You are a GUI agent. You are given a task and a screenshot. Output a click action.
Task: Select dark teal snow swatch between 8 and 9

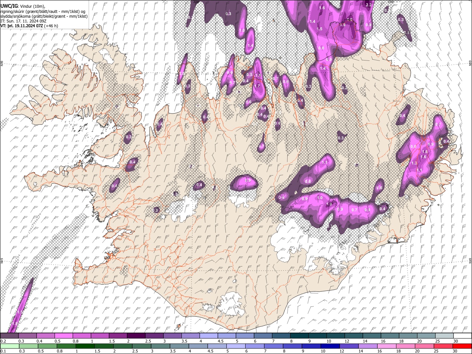(299, 336)
